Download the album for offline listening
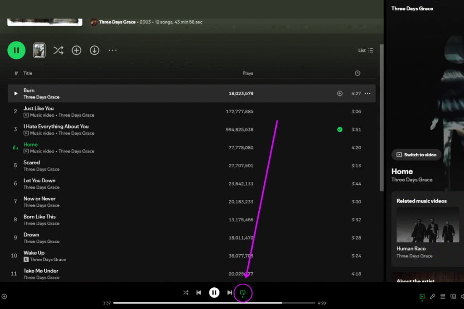This screenshot has height=309, width=464. [x=94, y=50]
